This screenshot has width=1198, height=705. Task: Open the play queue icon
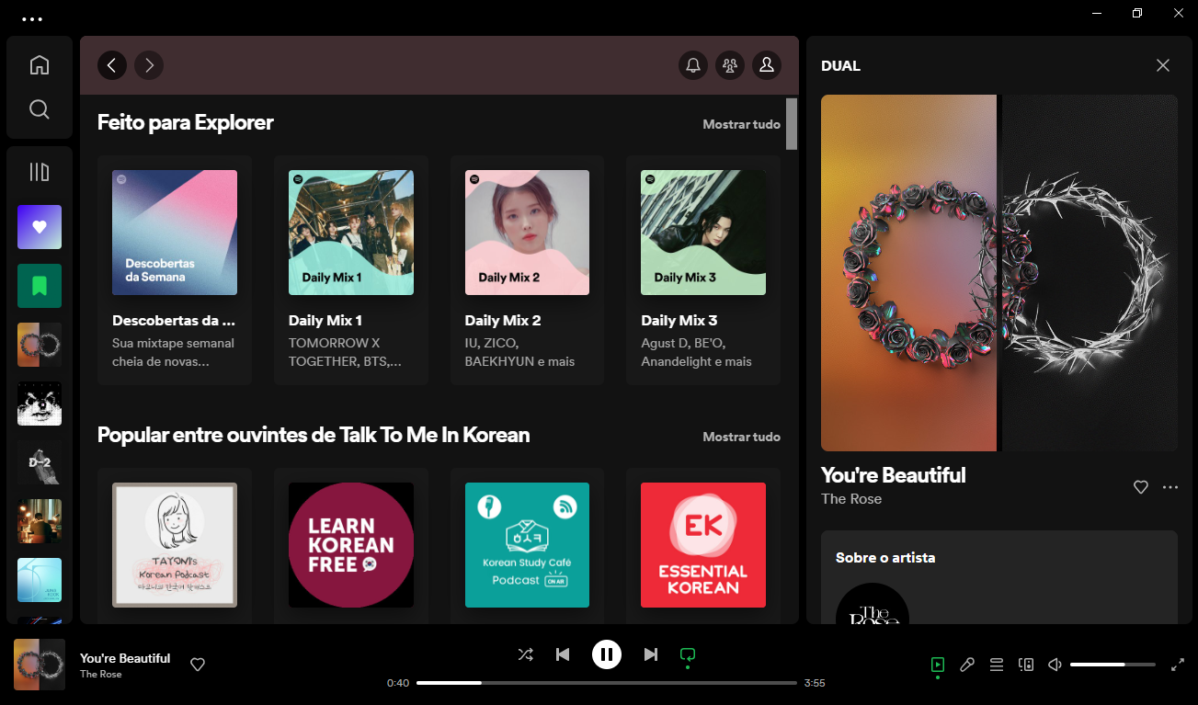click(996, 665)
